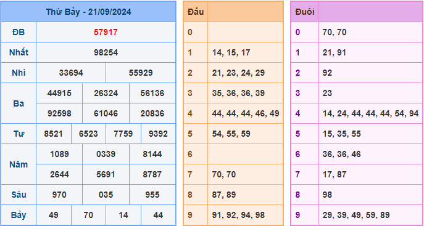Click the 'ĐB' row label

[19, 33]
